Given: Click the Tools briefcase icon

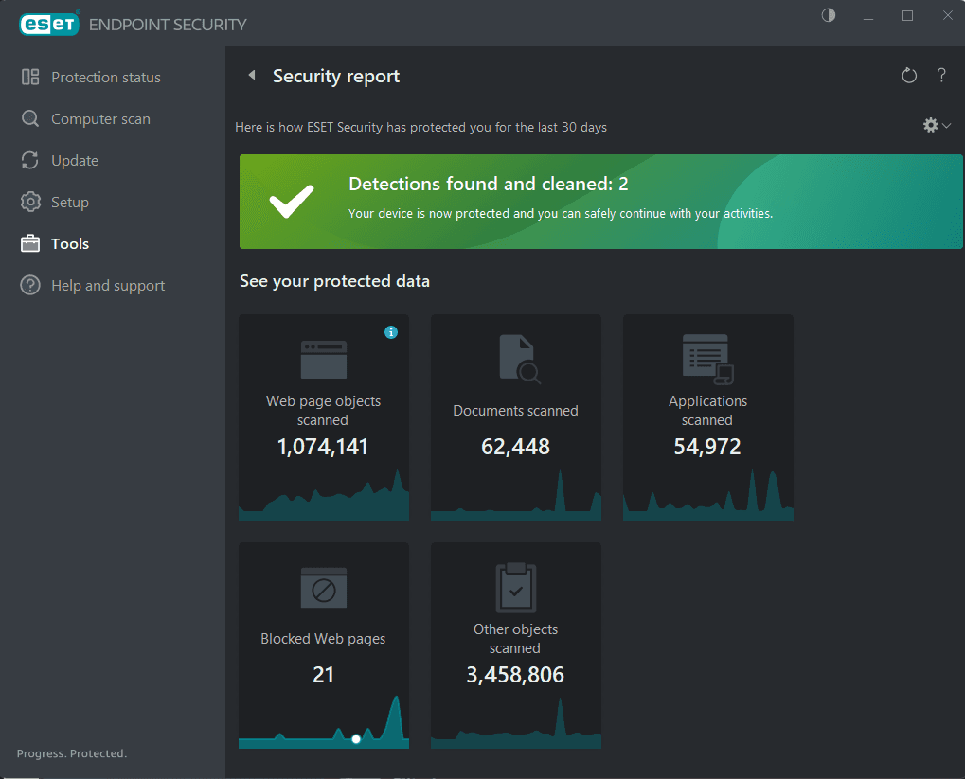Looking at the screenshot, I should click(x=30, y=243).
